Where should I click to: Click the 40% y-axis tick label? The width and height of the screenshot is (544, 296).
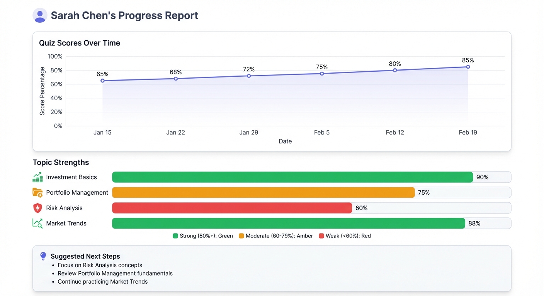[56, 98]
